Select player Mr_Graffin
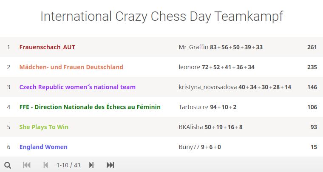This screenshot has height=172, width=323. click(193, 47)
